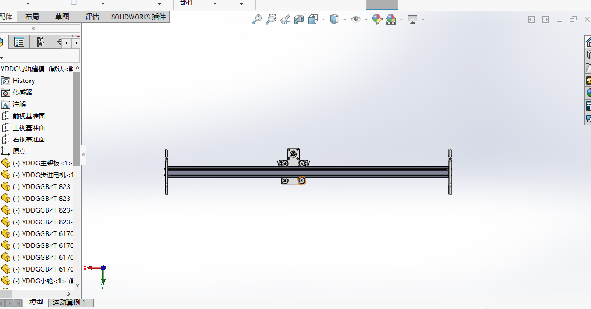Switch to the 评估 ribbon tab
Screen dimensions: 591x309
click(92, 17)
